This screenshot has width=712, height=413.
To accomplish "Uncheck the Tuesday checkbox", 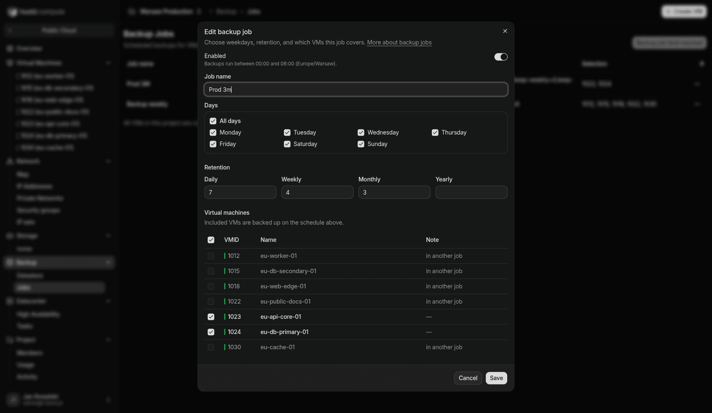I will (x=287, y=132).
